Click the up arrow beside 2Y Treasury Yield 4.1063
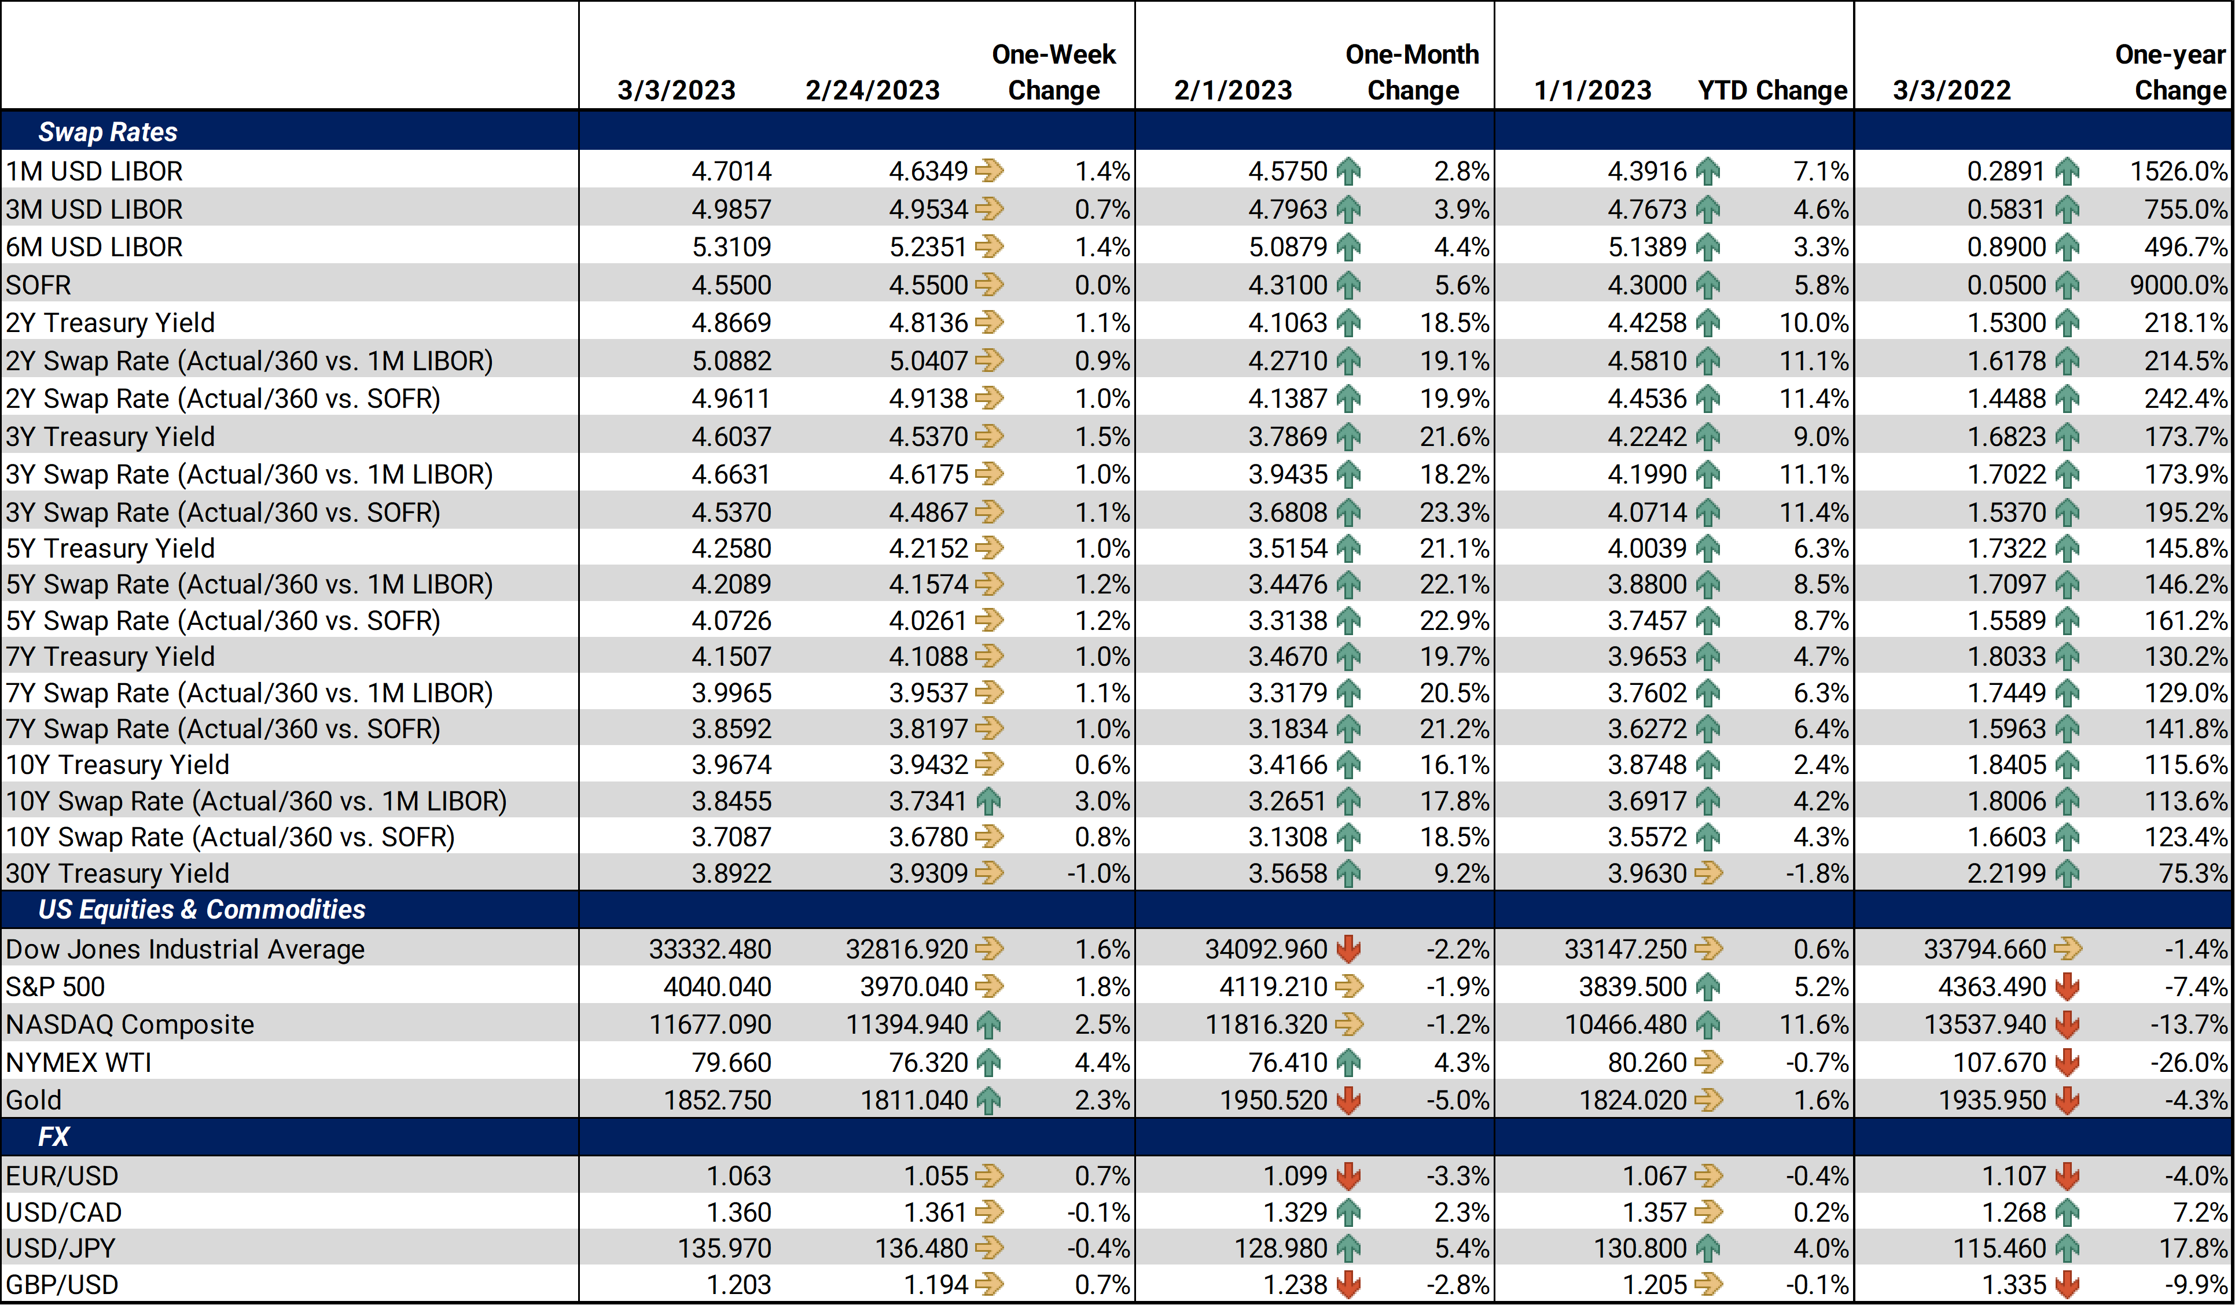This screenshot has height=1305, width=2235. tap(1348, 323)
